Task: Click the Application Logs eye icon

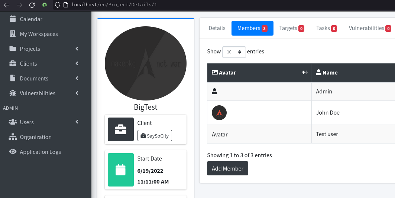Action: pos(13,152)
